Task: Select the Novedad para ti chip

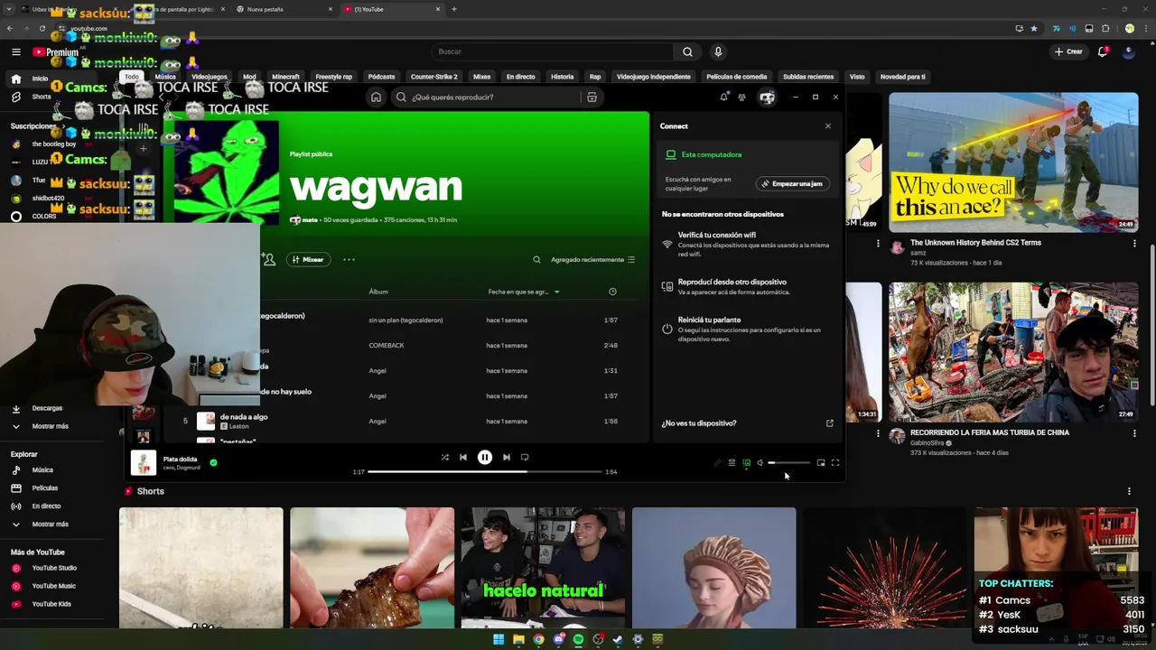Action: click(x=903, y=77)
